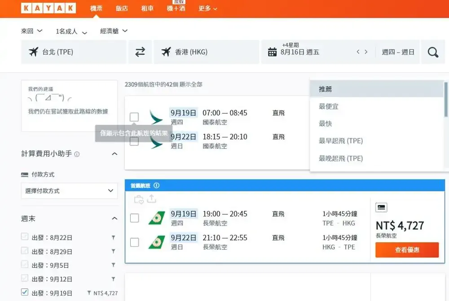
Task: Toggle 出發：9月12日 weekend checkbox
Action: pyautogui.click(x=25, y=278)
